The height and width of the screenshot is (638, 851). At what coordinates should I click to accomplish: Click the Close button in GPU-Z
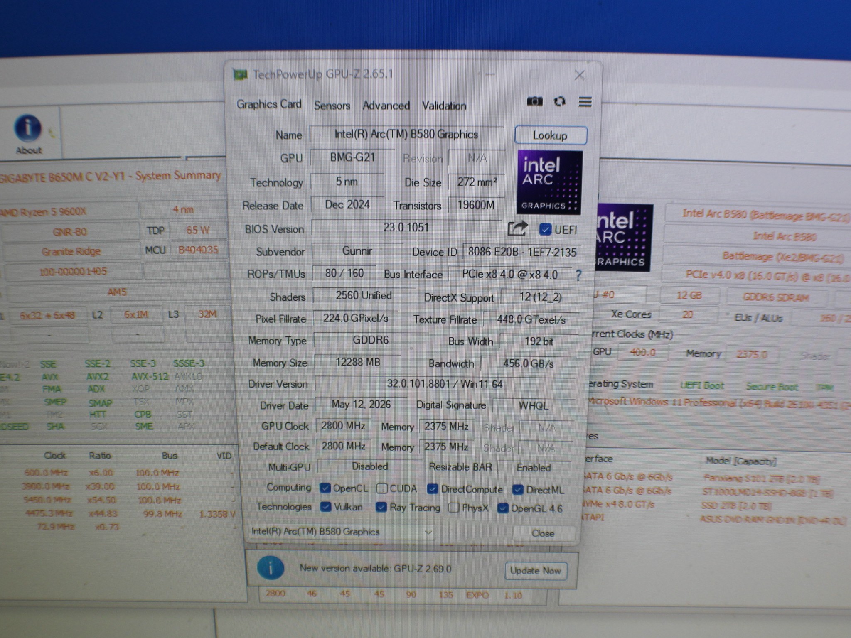click(x=544, y=533)
